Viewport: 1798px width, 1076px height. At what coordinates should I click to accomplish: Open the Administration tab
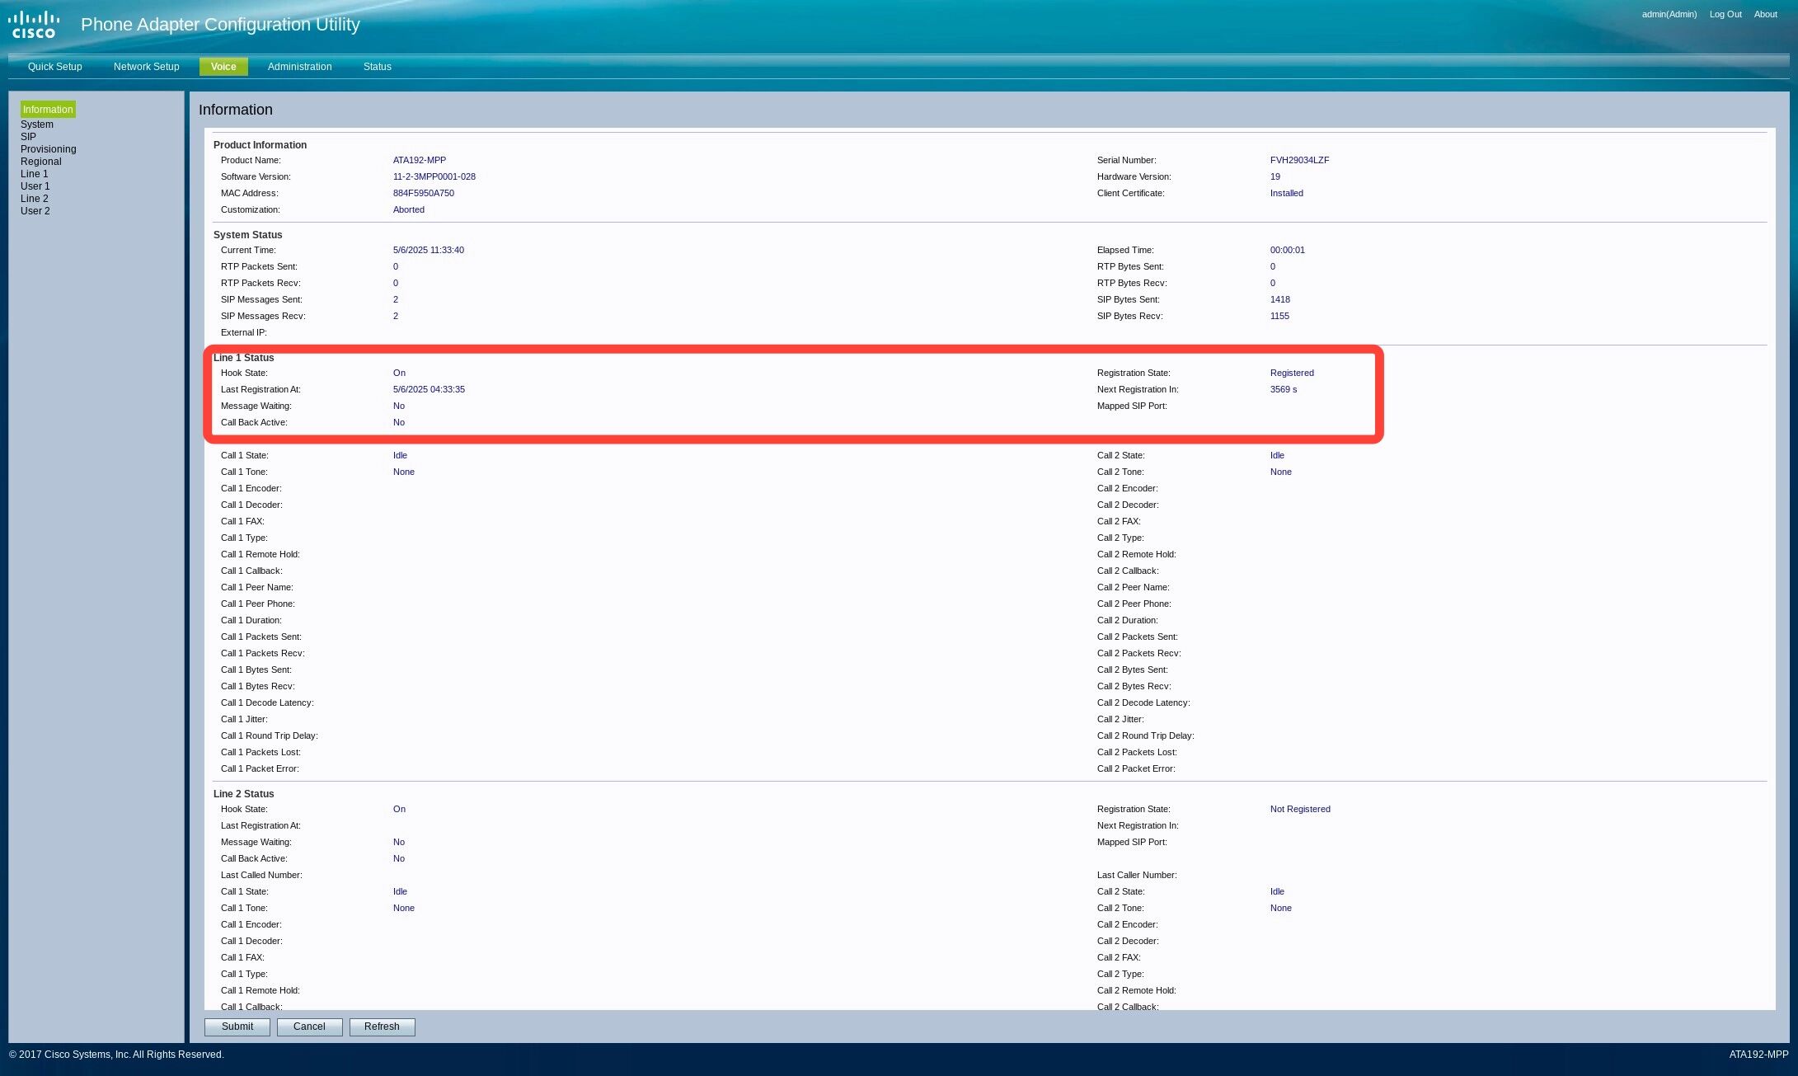point(300,67)
